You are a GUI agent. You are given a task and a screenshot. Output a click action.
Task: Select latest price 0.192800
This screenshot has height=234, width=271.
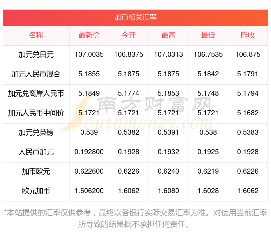coord(89,152)
